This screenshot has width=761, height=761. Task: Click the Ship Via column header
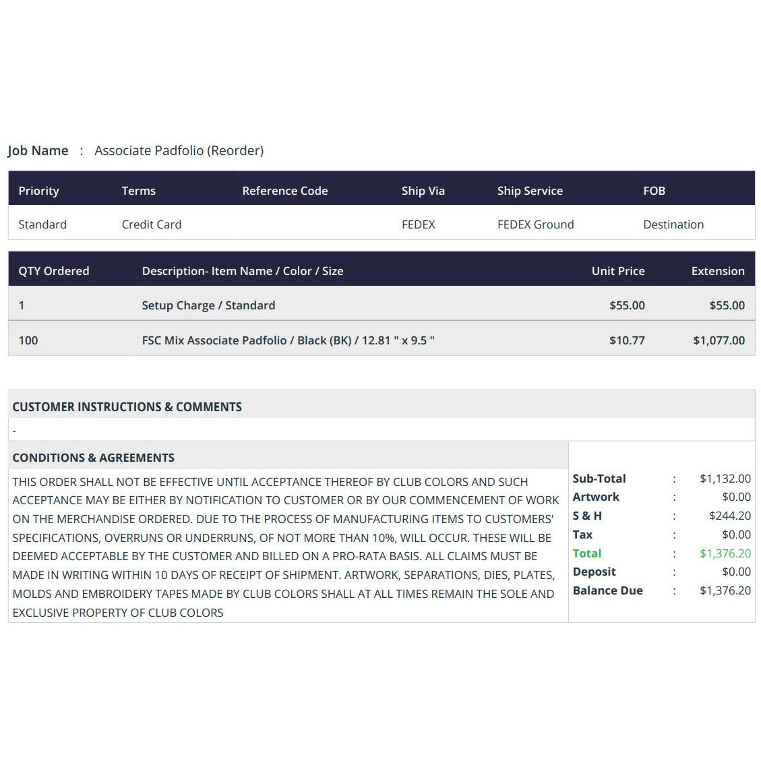point(423,191)
